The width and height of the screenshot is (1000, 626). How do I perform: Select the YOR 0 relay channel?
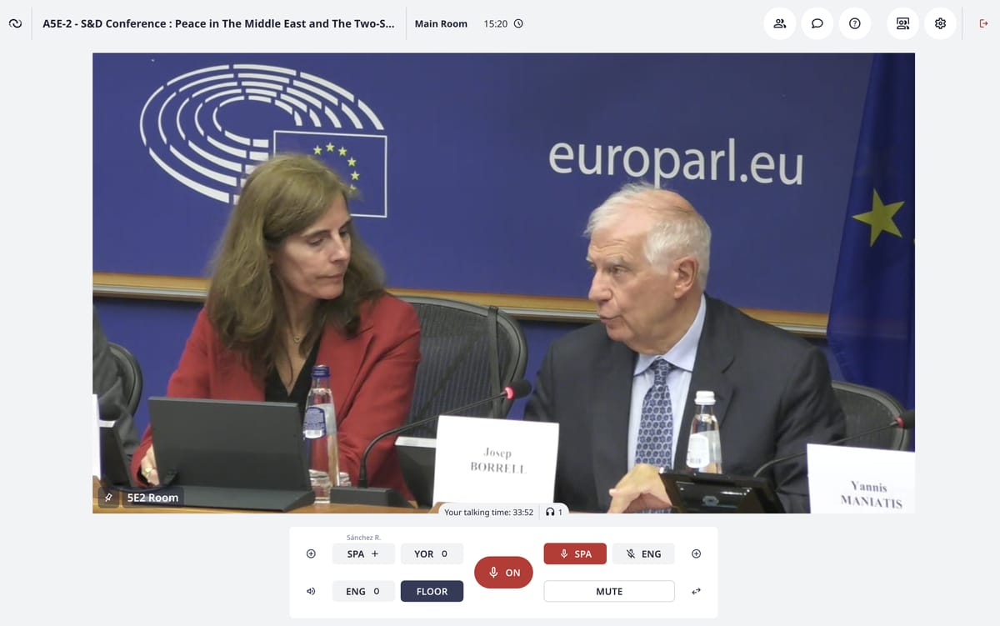click(x=432, y=553)
